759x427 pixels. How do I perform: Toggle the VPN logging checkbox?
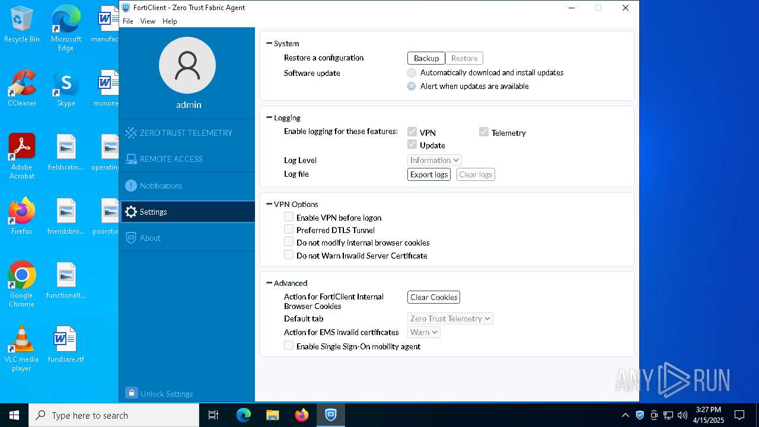412,132
